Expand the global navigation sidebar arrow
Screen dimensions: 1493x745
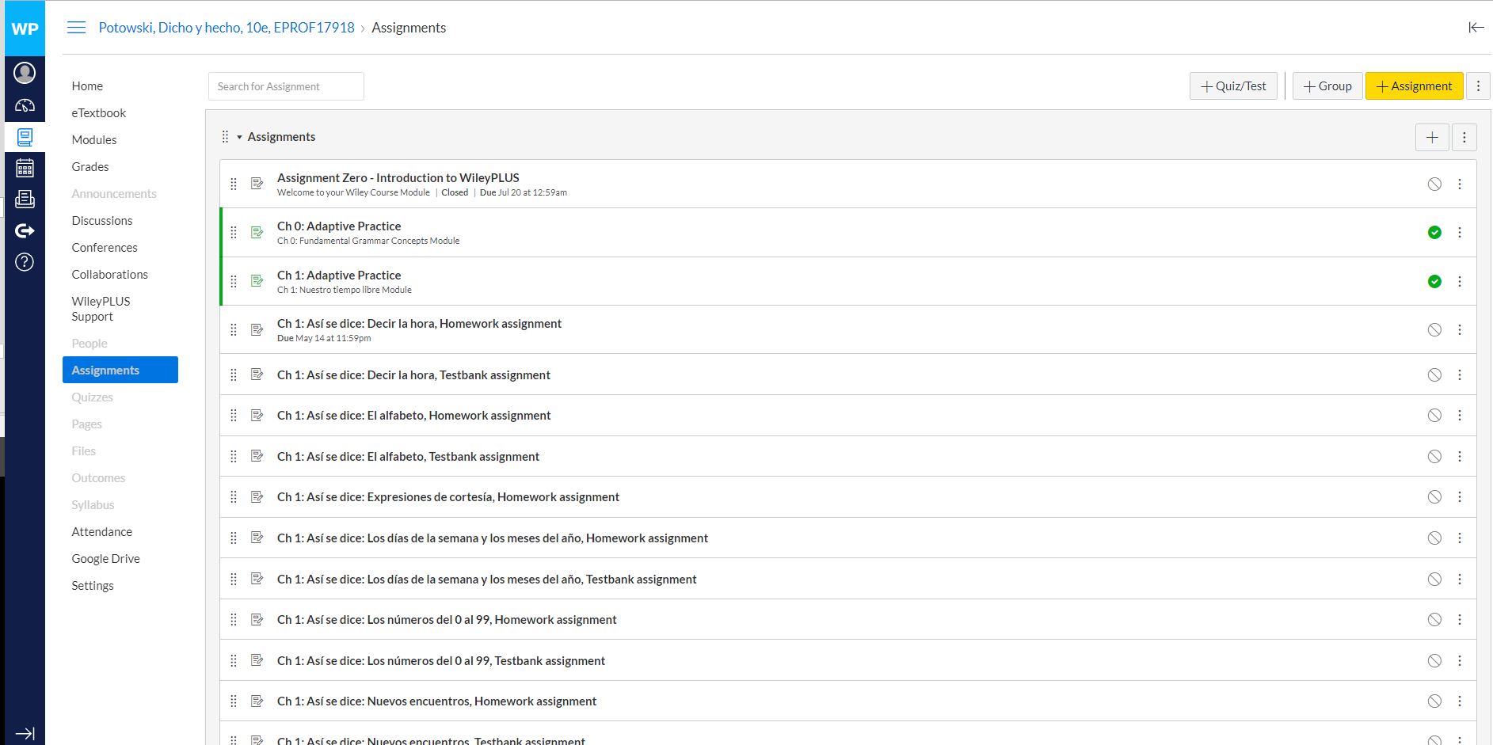(x=25, y=733)
